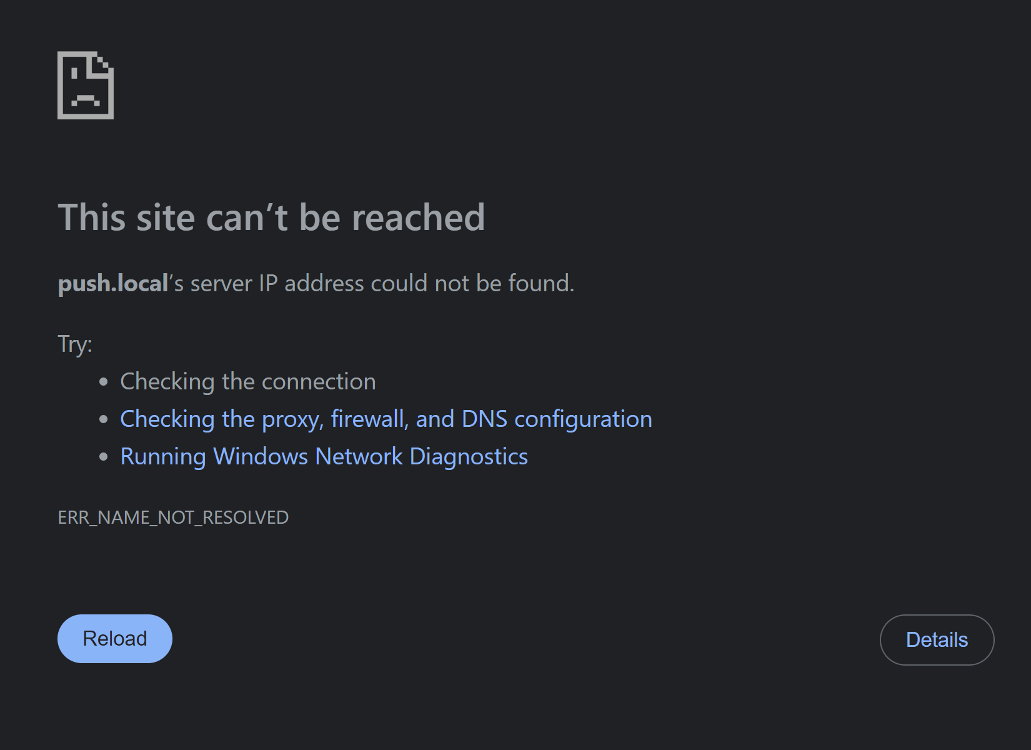This screenshot has width=1031, height=750.
Task: Click the word "DNS" in the configuration link
Action: coord(484,419)
